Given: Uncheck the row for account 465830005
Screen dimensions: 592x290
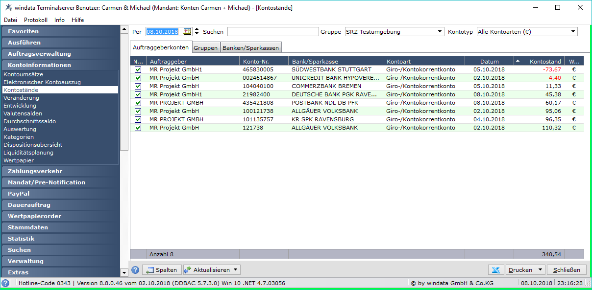Looking at the screenshot, I should coord(138,70).
